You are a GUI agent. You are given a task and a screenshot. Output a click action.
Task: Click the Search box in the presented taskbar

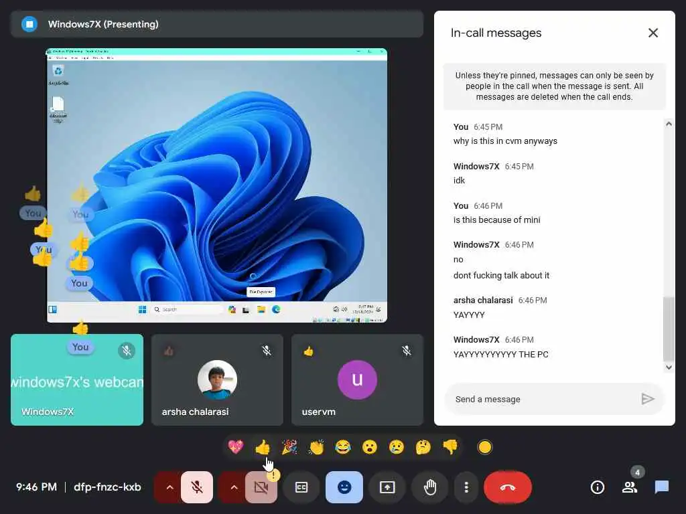[187, 309]
